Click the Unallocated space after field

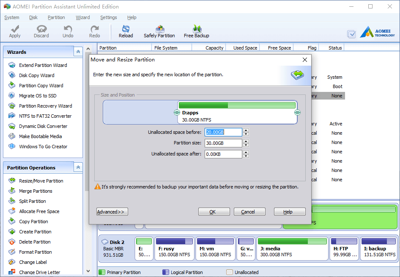pyautogui.click(x=223, y=154)
